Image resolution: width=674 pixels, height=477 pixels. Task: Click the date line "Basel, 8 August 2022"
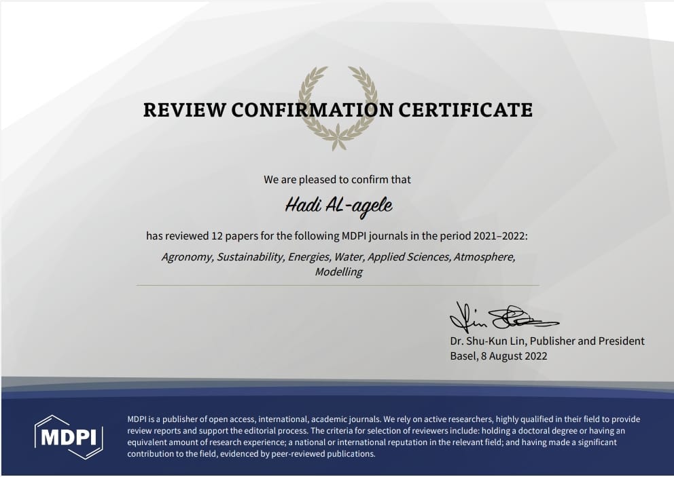[499, 356]
